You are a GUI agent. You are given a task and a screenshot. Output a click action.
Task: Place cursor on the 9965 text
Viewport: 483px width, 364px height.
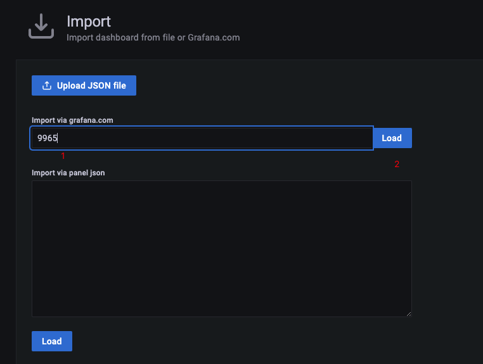click(x=47, y=138)
